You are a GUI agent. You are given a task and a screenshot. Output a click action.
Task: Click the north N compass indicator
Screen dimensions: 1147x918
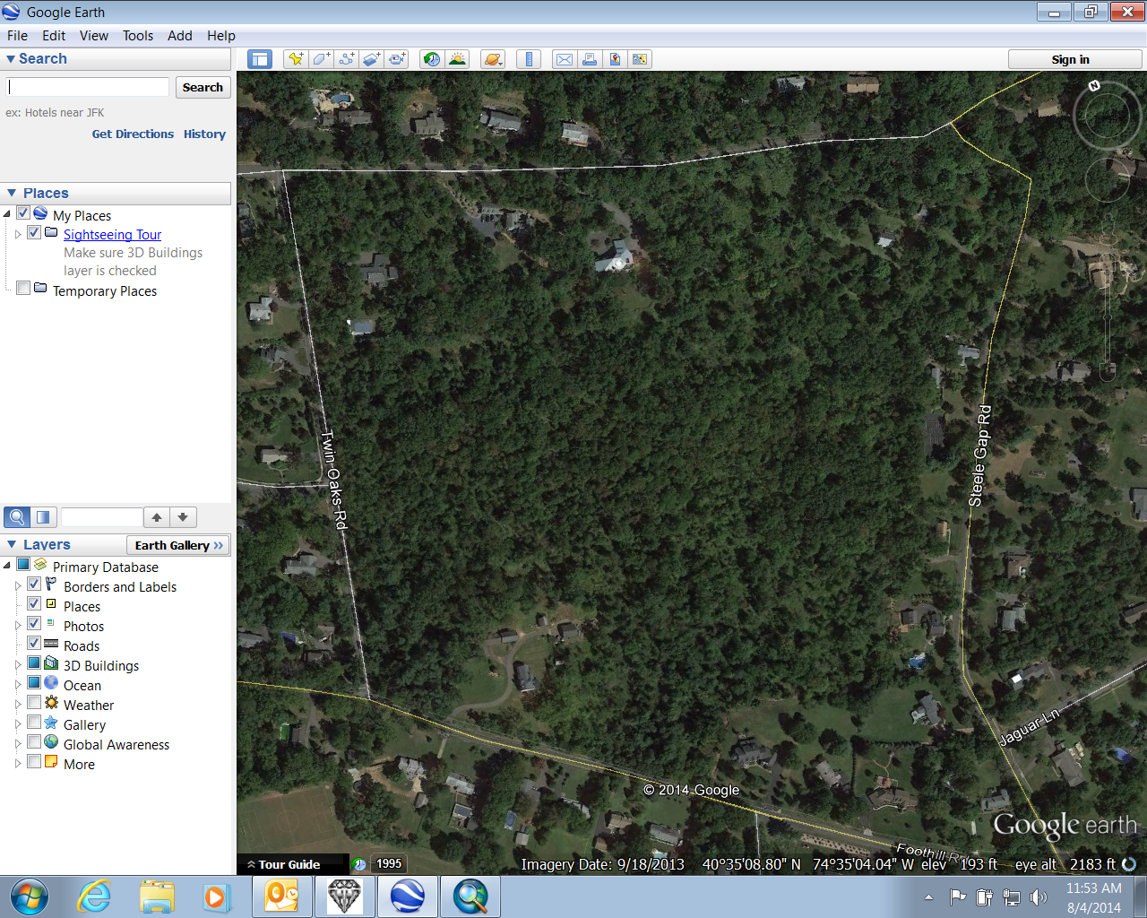[x=1094, y=85]
